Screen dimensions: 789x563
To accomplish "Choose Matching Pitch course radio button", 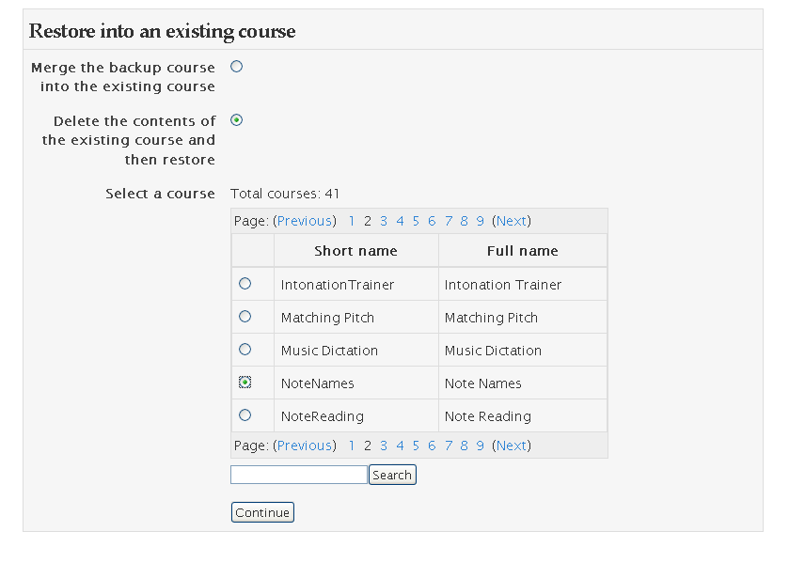I will point(245,317).
